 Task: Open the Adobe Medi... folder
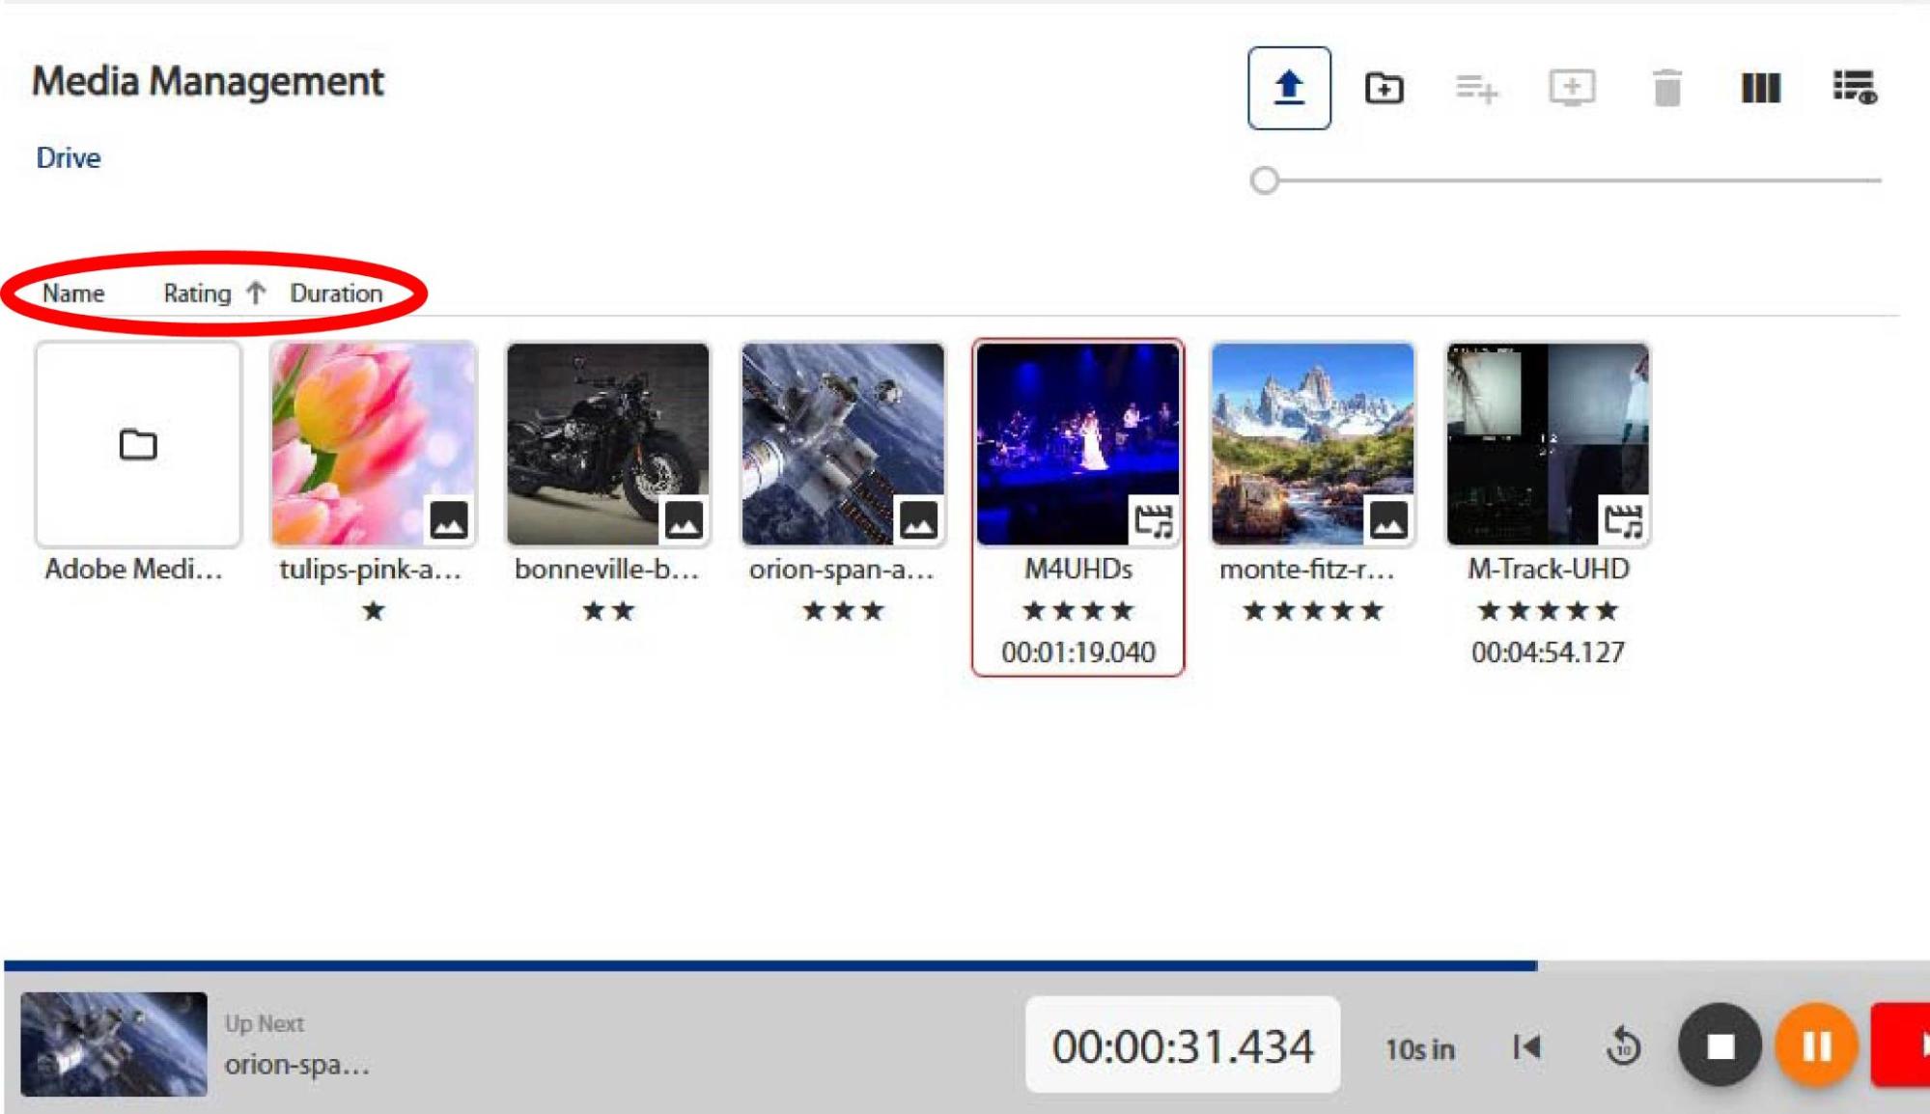tap(138, 444)
